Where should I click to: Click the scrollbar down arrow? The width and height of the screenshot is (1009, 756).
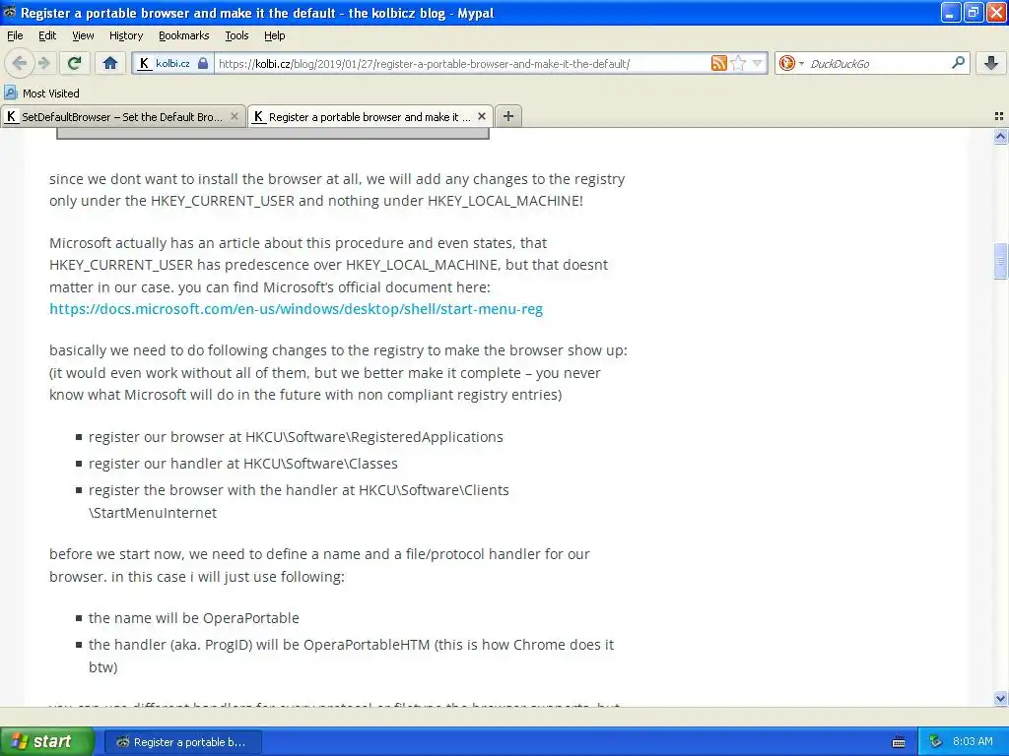click(1000, 698)
